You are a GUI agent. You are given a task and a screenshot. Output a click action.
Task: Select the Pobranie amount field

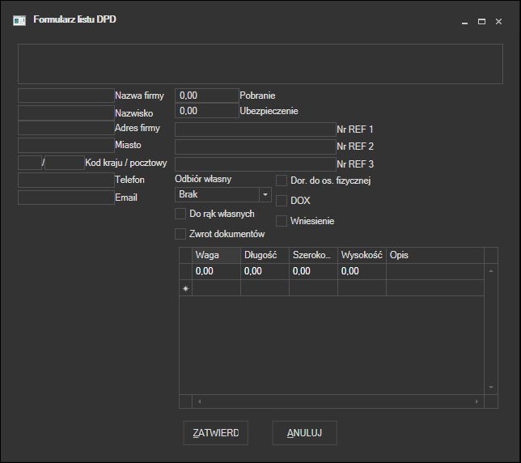pos(207,96)
